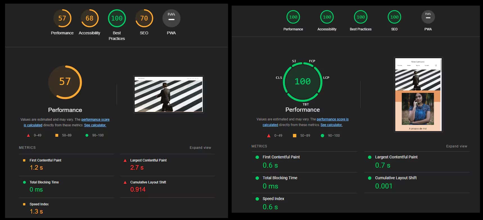Select the CLS segment label on gauge
This screenshot has width=483, height=220.
click(279, 78)
